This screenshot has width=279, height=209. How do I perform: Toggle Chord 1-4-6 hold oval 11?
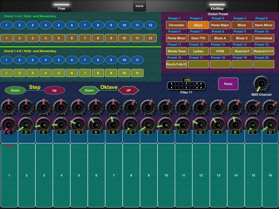click(137, 60)
